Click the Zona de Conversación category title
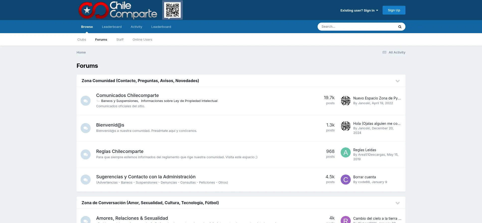Image resolution: width=482 pixels, height=223 pixels. [x=150, y=203]
